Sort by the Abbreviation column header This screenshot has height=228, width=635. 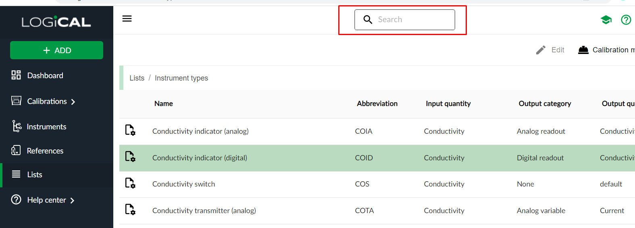(x=377, y=104)
